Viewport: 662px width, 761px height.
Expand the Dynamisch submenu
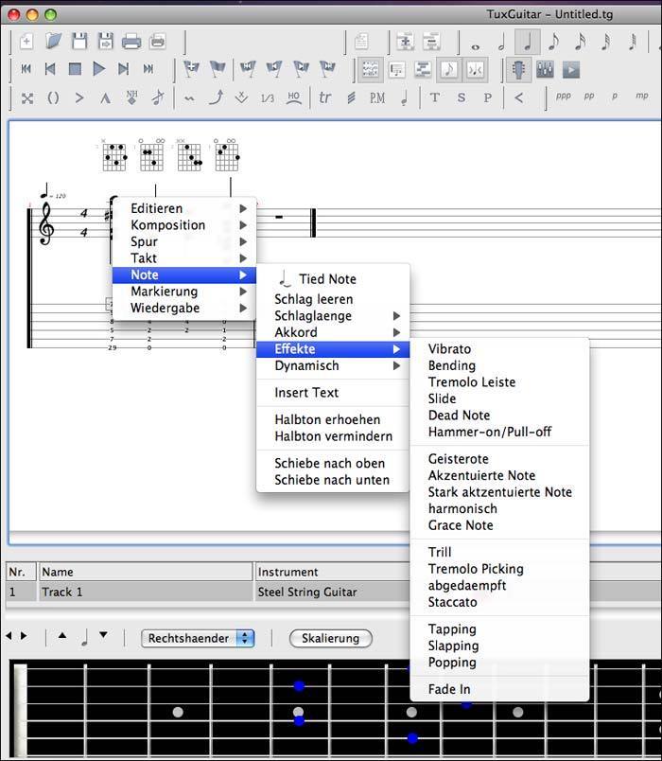coord(306,365)
